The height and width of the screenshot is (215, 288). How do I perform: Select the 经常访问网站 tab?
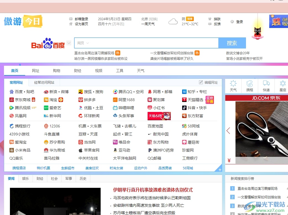tap(44, 83)
